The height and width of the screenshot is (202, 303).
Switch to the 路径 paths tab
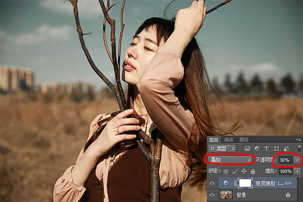pos(244,139)
